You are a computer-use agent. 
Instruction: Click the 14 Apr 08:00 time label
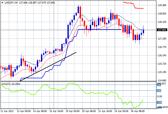40,111
